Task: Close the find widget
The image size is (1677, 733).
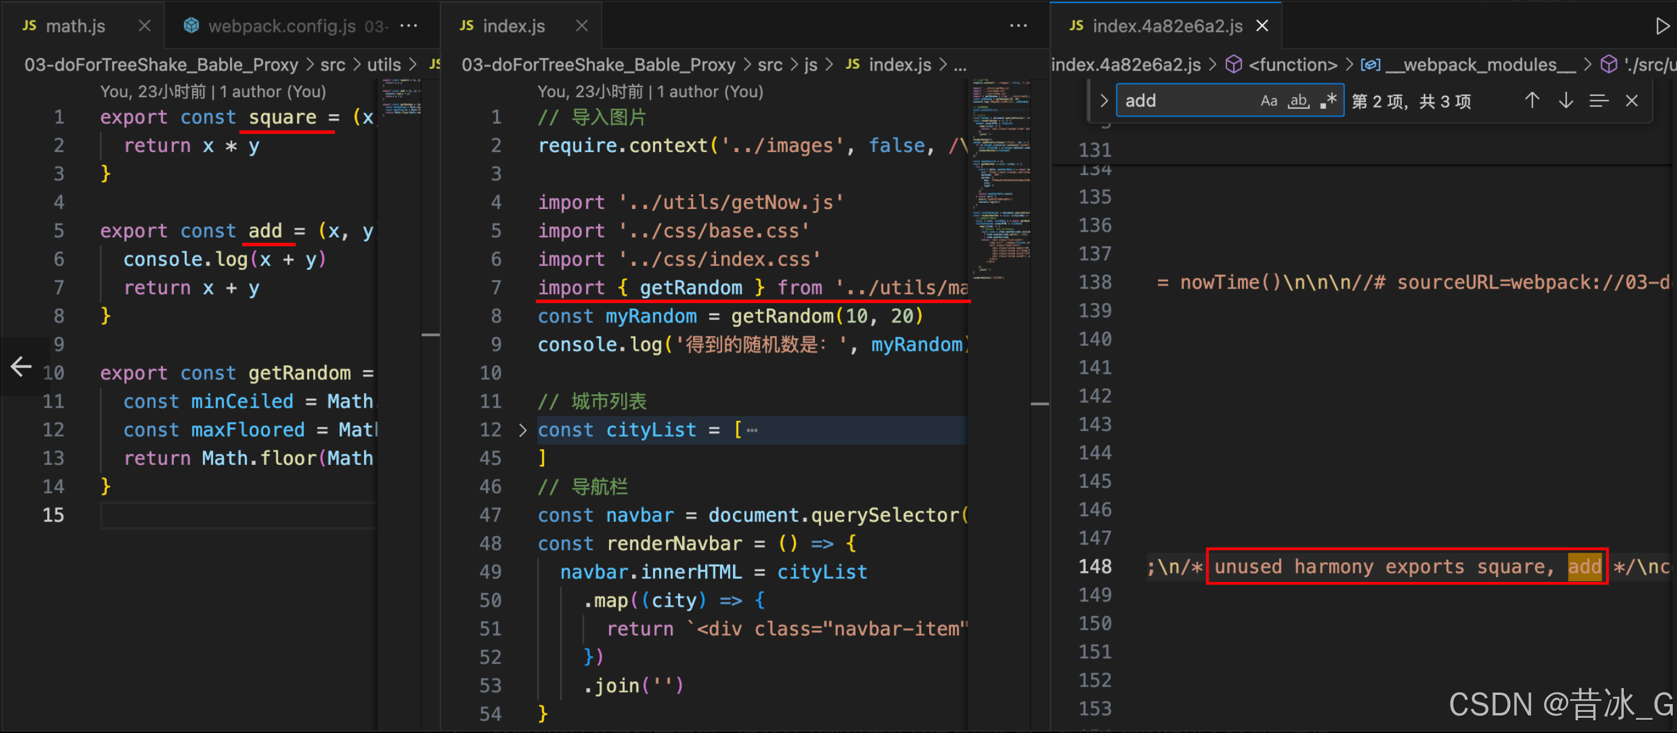Action: coord(1632,101)
